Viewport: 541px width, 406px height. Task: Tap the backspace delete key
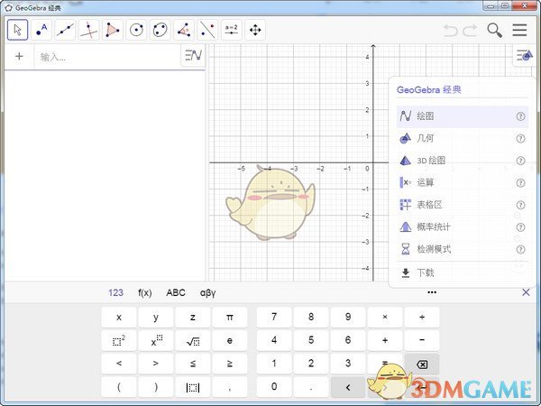422,364
